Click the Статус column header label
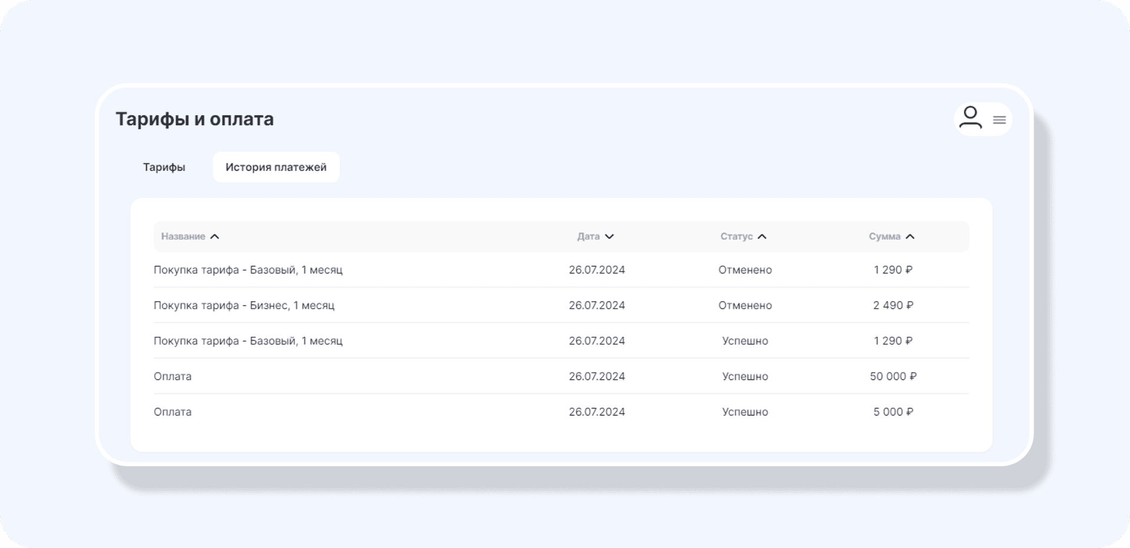The image size is (1130, 548). point(736,236)
